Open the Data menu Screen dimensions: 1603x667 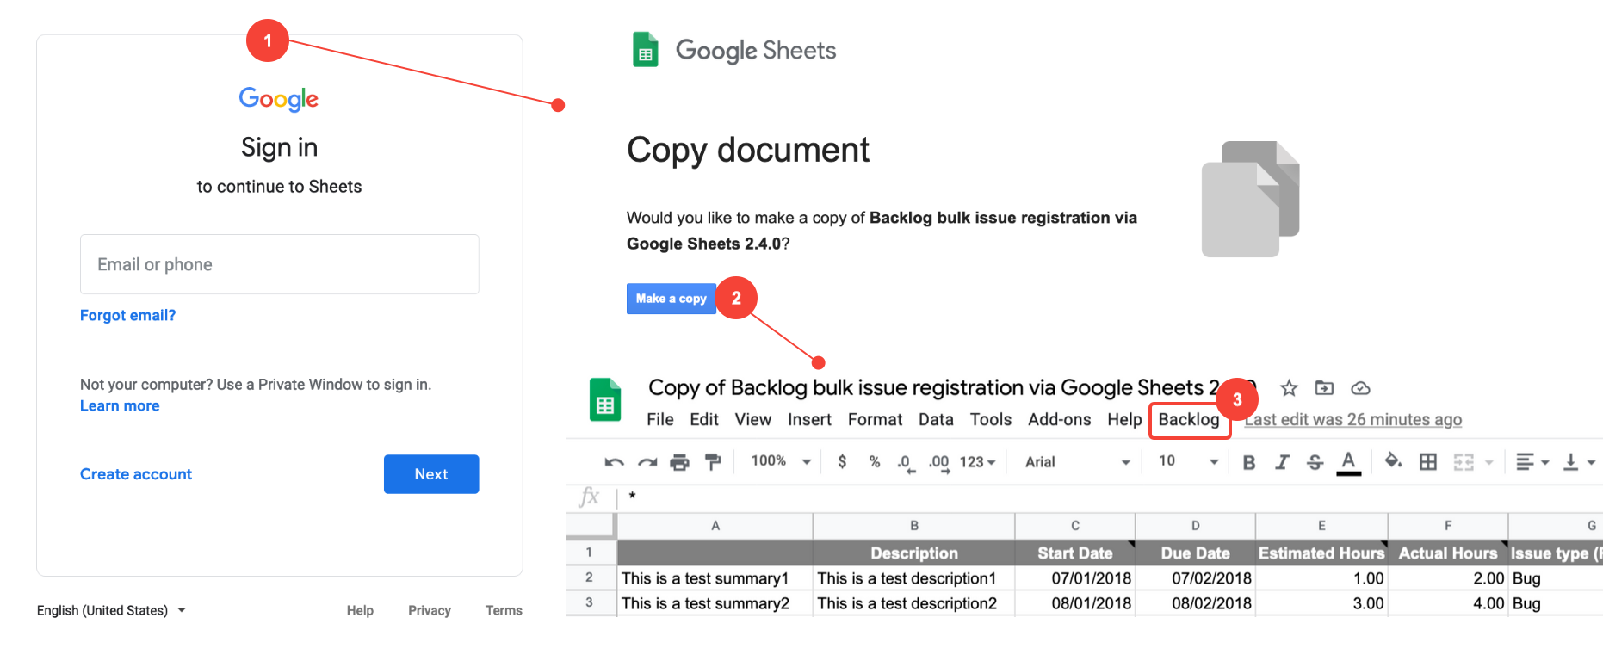[936, 420]
